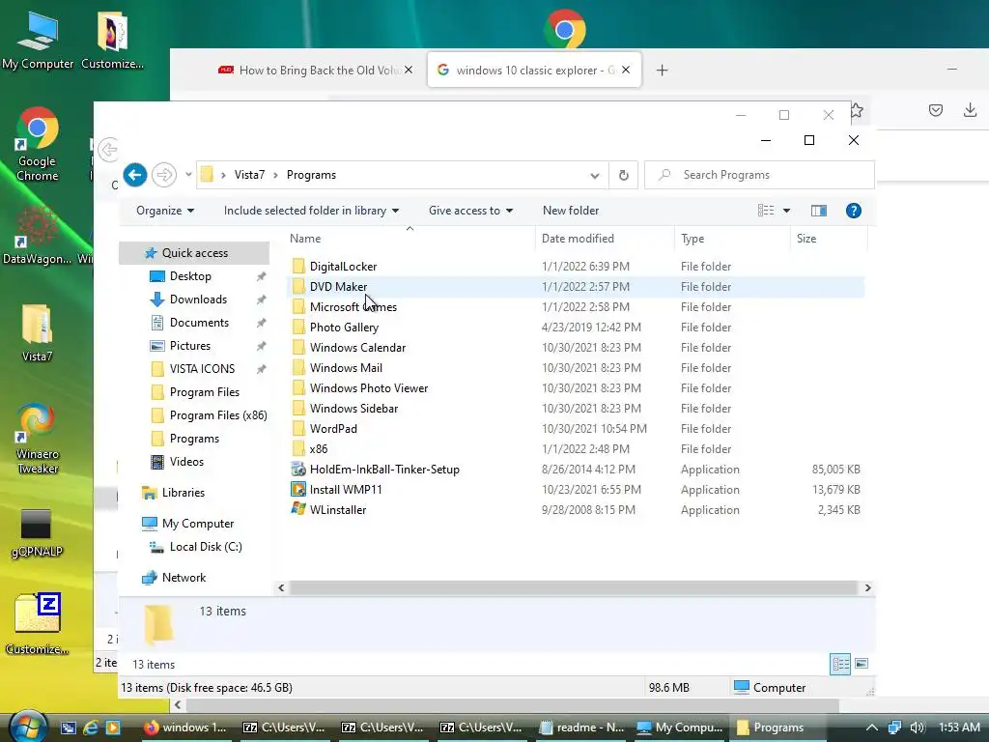Screen dimensions: 989x742
Task: Sort by the Size column header
Action: [x=829, y=239]
